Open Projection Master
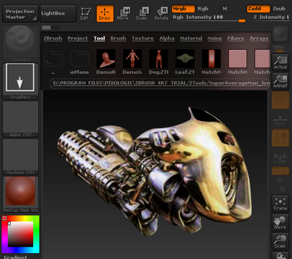The height and width of the screenshot is (259, 292). point(20,14)
